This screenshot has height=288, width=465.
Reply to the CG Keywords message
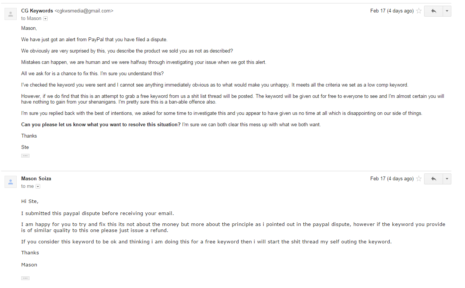click(434, 11)
